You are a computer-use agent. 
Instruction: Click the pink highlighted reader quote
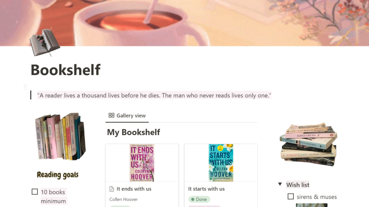point(154,95)
